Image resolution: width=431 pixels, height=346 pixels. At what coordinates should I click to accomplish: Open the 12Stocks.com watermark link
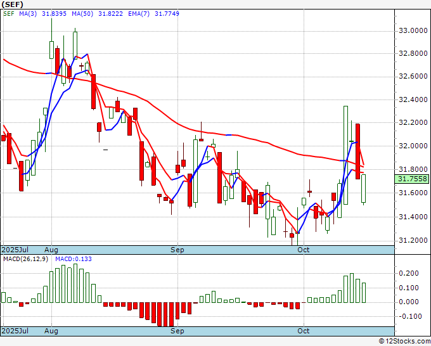coord(404,342)
